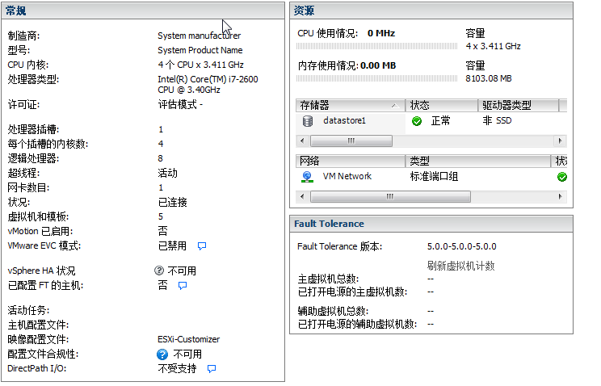Click the 标准端口组 network type cell
This screenshot has width=601, height=386.
pyautogui.click(x=434, y=177)
